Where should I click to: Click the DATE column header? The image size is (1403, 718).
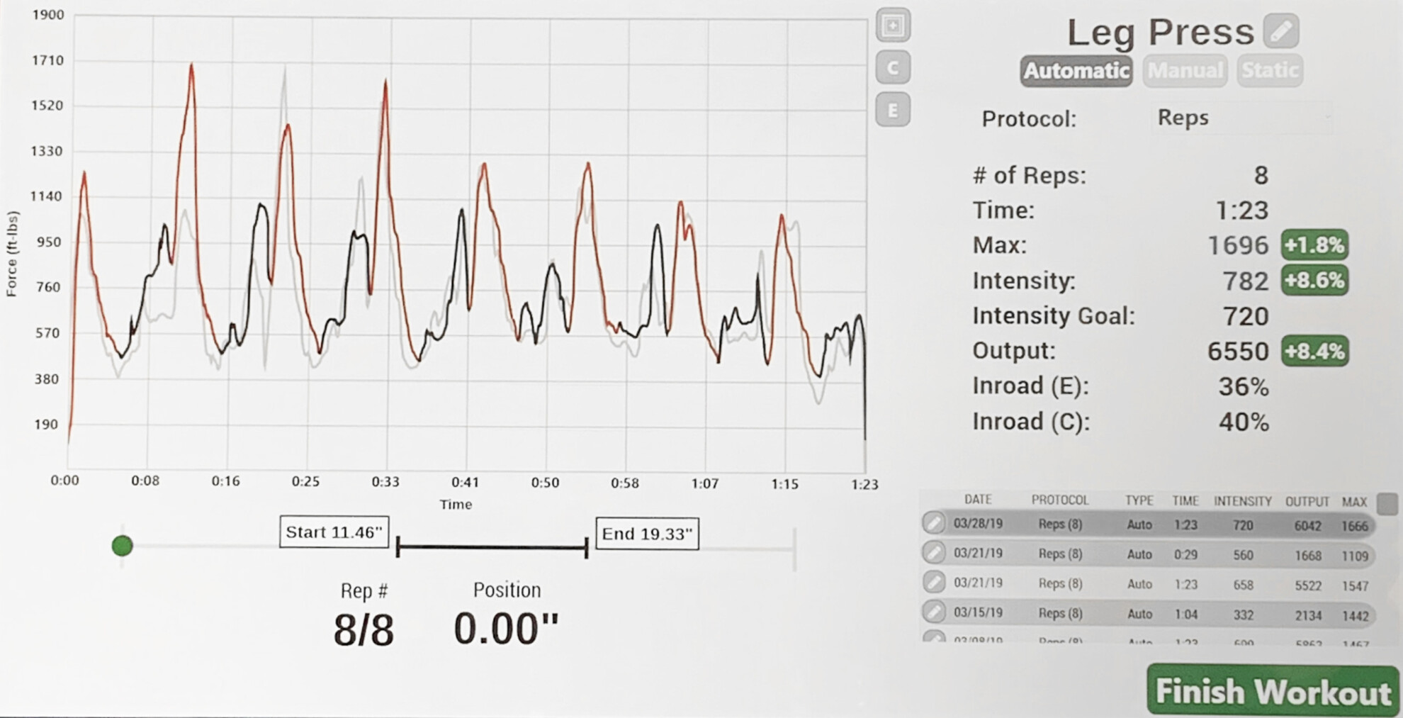978,500
